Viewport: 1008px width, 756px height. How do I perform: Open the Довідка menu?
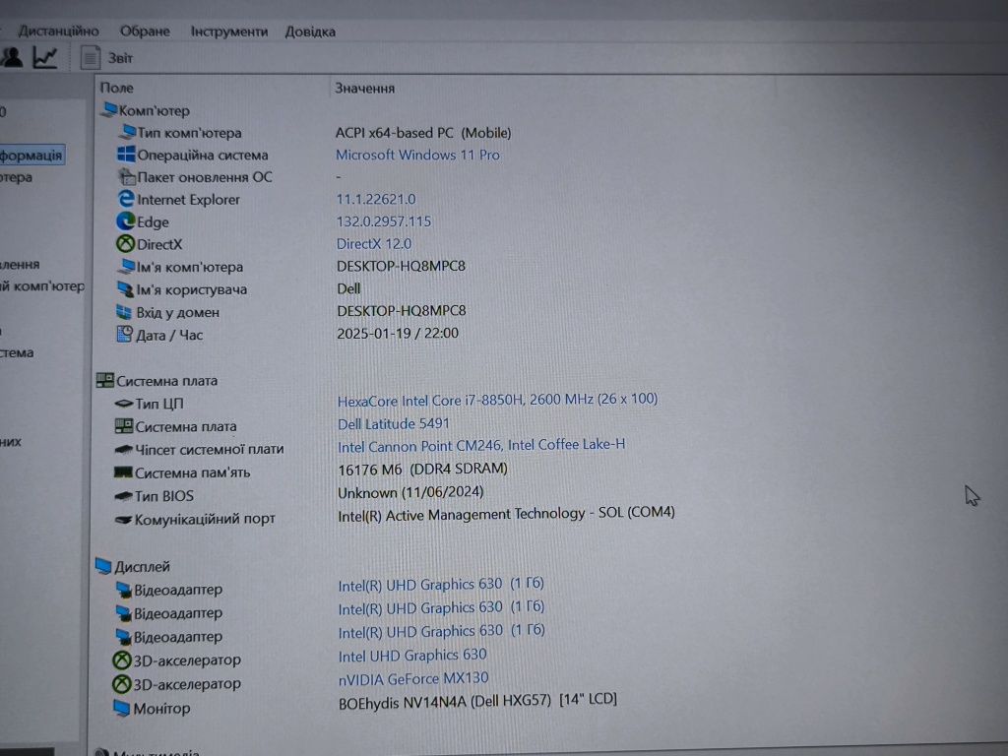click(x=310, y=31)
